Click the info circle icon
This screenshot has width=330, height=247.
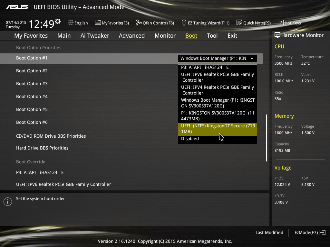8,202
